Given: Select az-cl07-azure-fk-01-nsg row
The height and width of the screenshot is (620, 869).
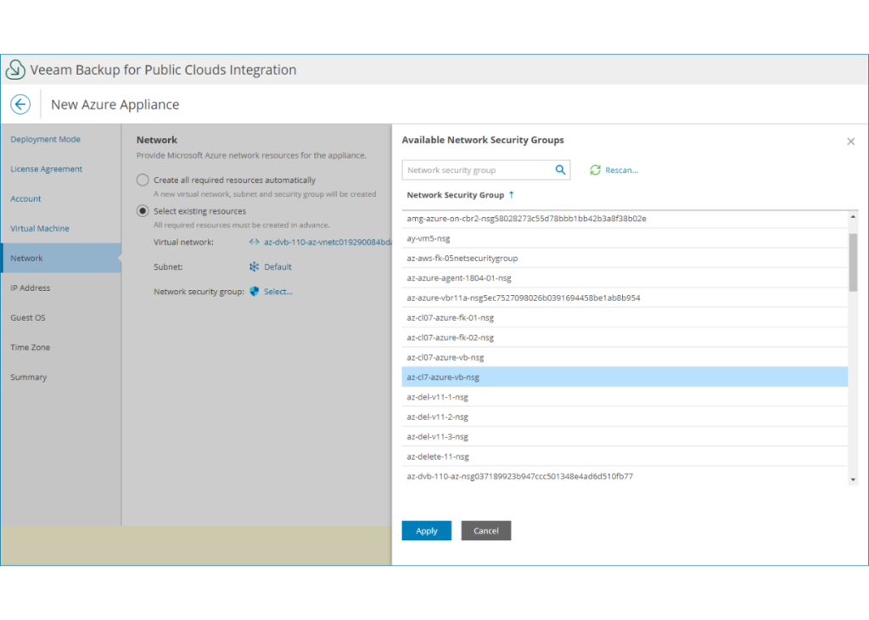Looking at the screenshot, I should pos(625,318).
